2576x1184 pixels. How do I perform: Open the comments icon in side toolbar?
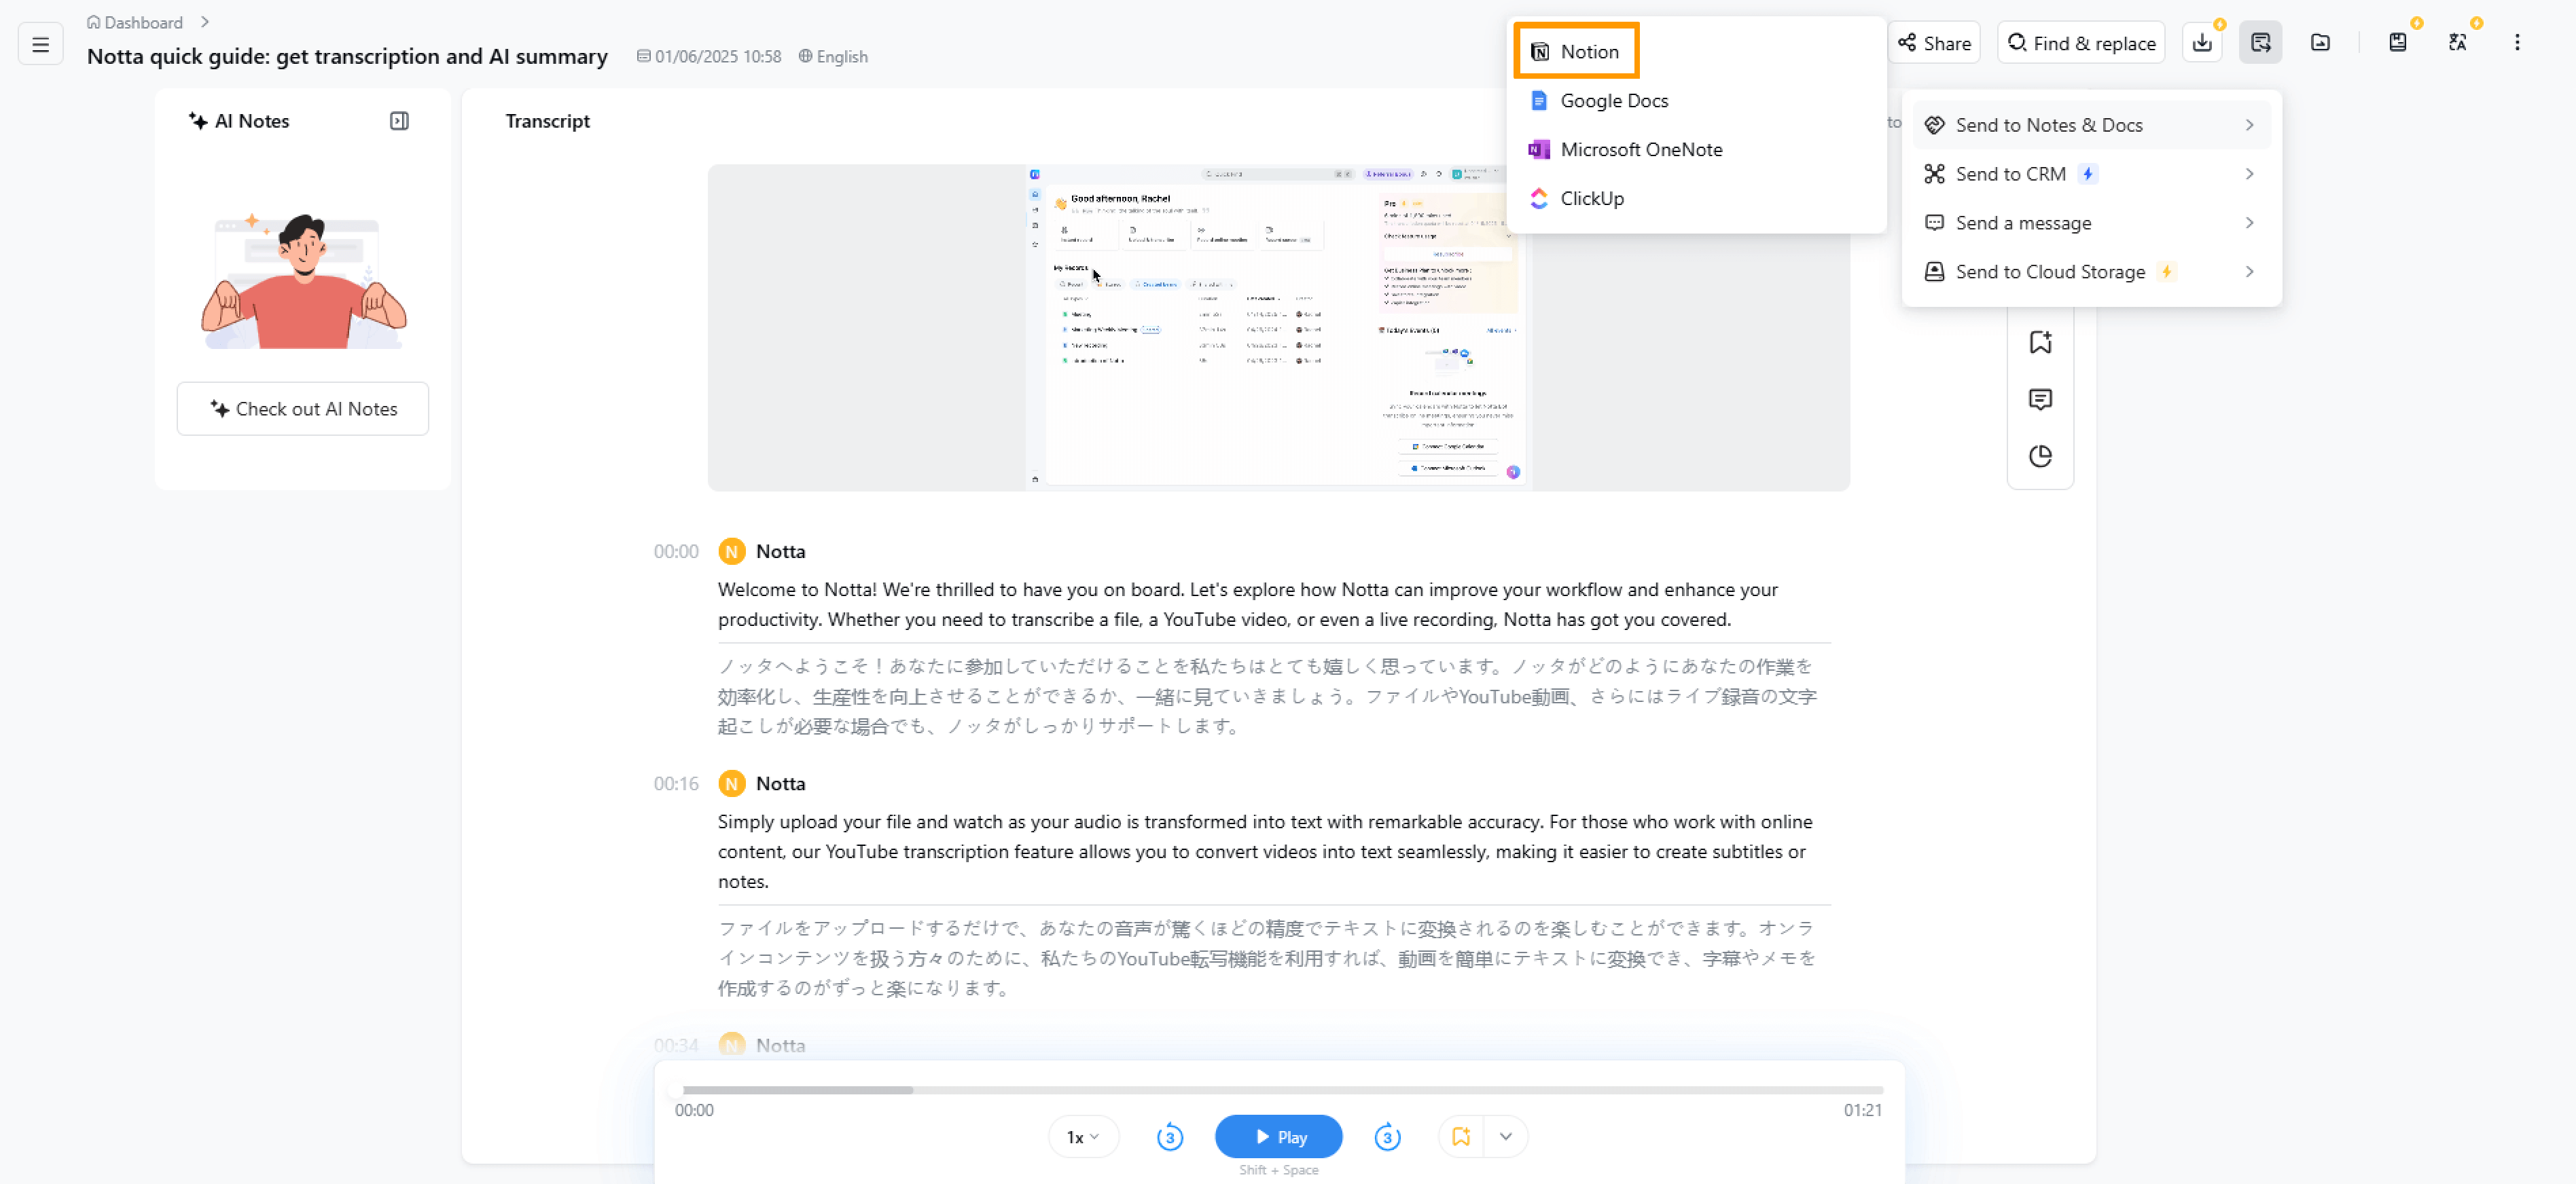(x=2040, y=400)
